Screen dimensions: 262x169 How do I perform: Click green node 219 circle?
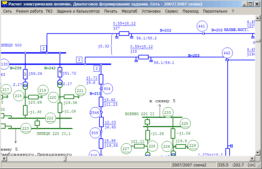[43, 90]
